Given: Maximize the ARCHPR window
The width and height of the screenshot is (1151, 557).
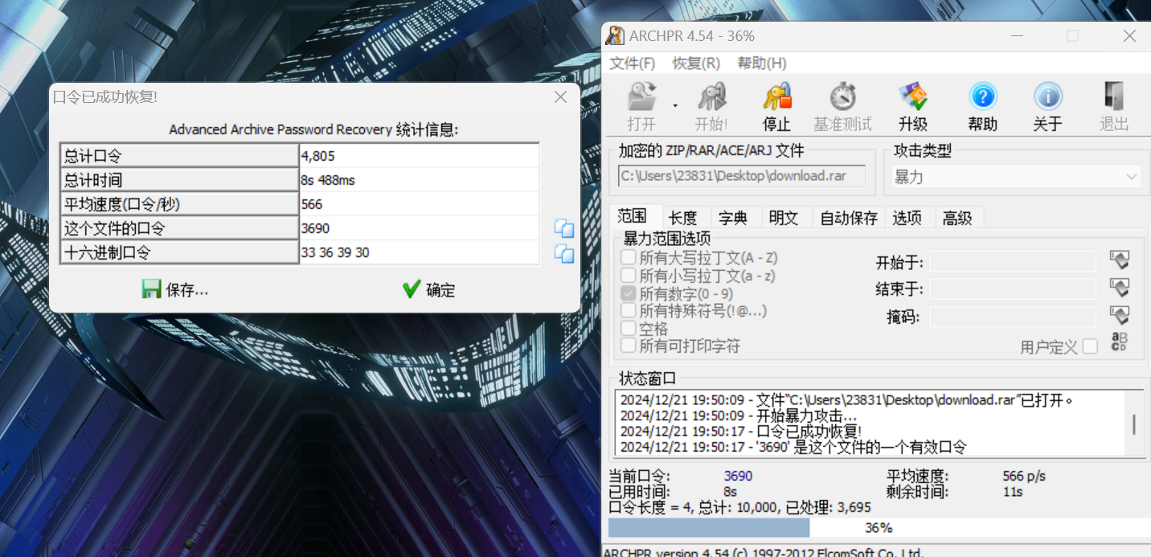Looking at the screenshot, I should coord(1072,36).
